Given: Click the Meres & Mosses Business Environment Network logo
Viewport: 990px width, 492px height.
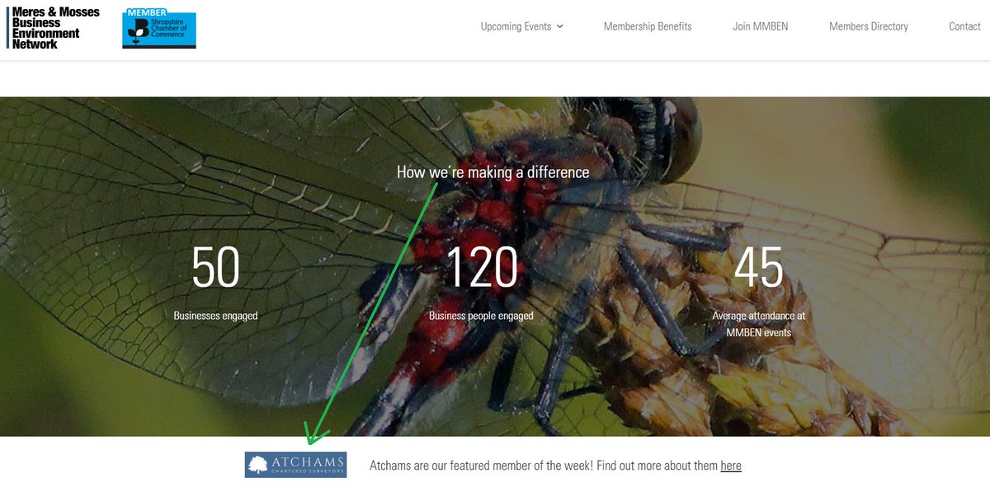Looking at the screenshot, I should (54, 28).
